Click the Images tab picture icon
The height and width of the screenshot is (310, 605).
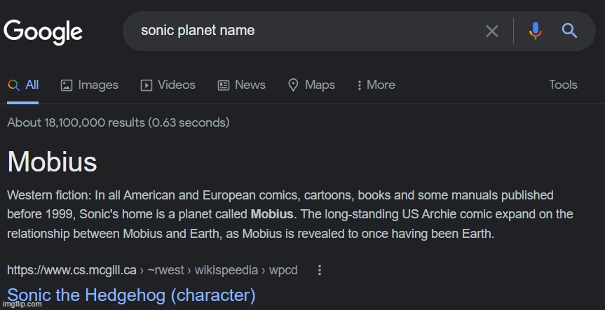[67, 85]
